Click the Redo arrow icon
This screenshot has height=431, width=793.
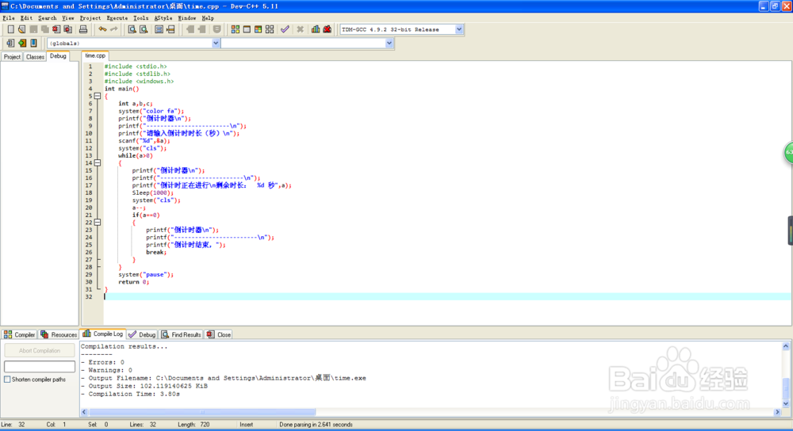point(113,29)
